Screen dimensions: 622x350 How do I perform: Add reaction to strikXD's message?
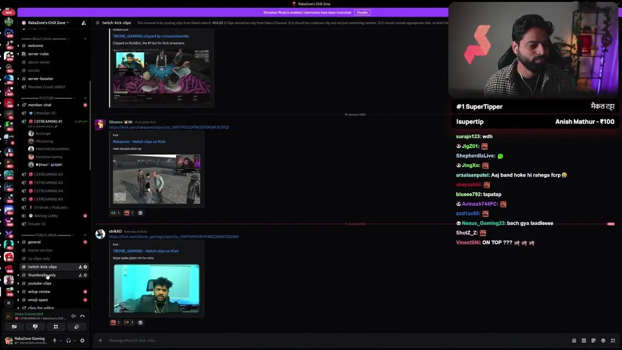[140, 322]
